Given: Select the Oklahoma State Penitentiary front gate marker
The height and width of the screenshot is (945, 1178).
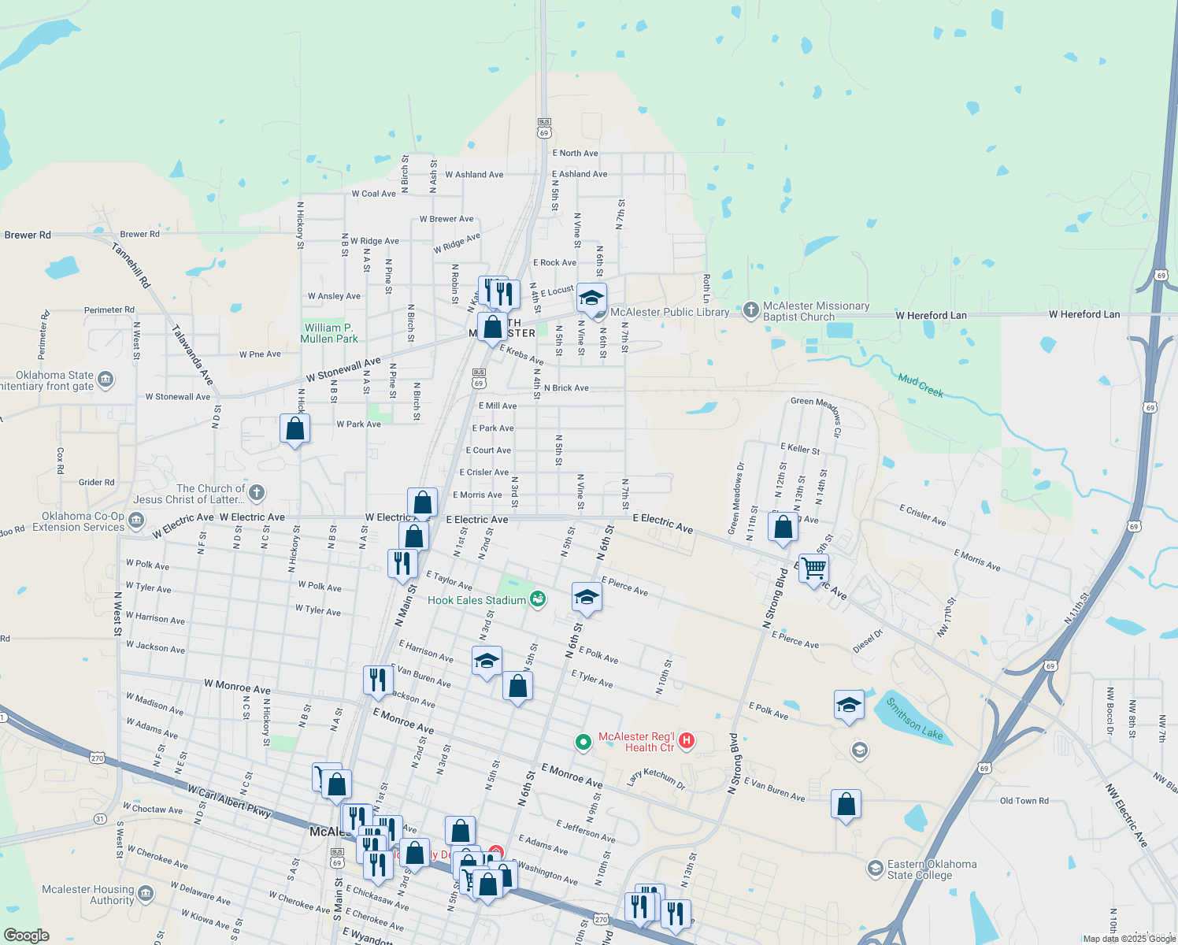Looking at the screenshot, I should [105, 379].
